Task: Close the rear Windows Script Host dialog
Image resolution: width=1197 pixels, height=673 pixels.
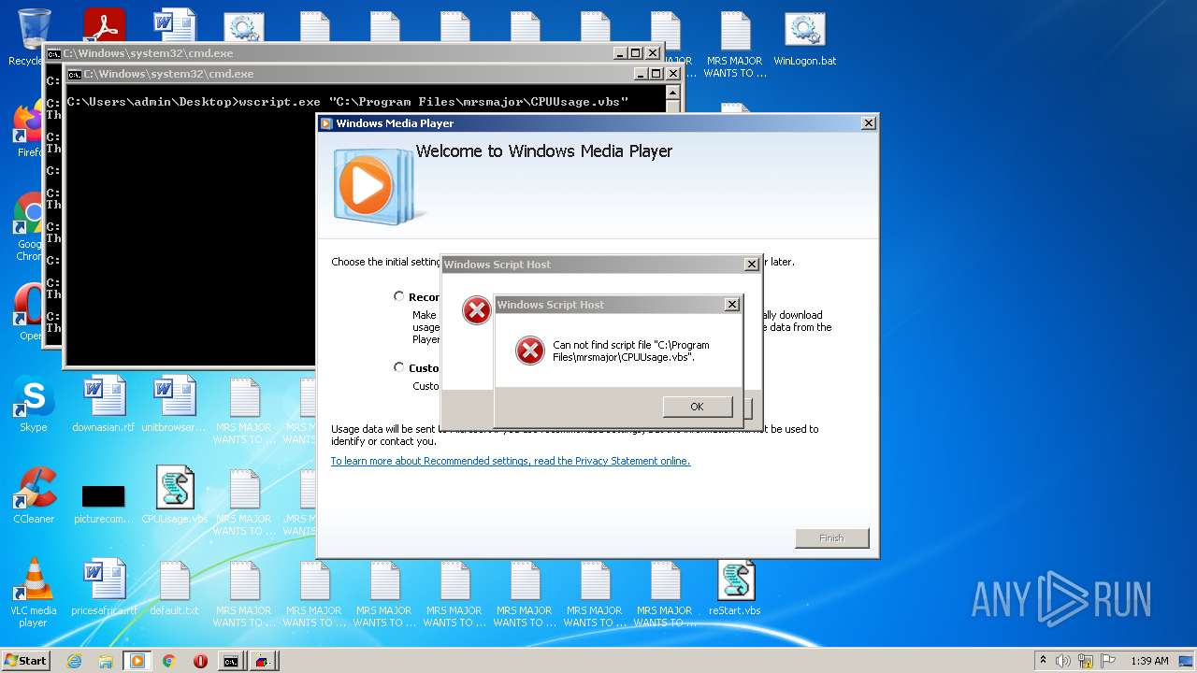Action: 751,265
